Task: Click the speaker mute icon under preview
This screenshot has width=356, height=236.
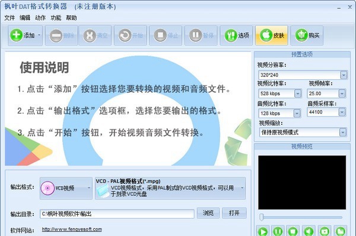Action: pyautogui.click(x=309, y=231)
